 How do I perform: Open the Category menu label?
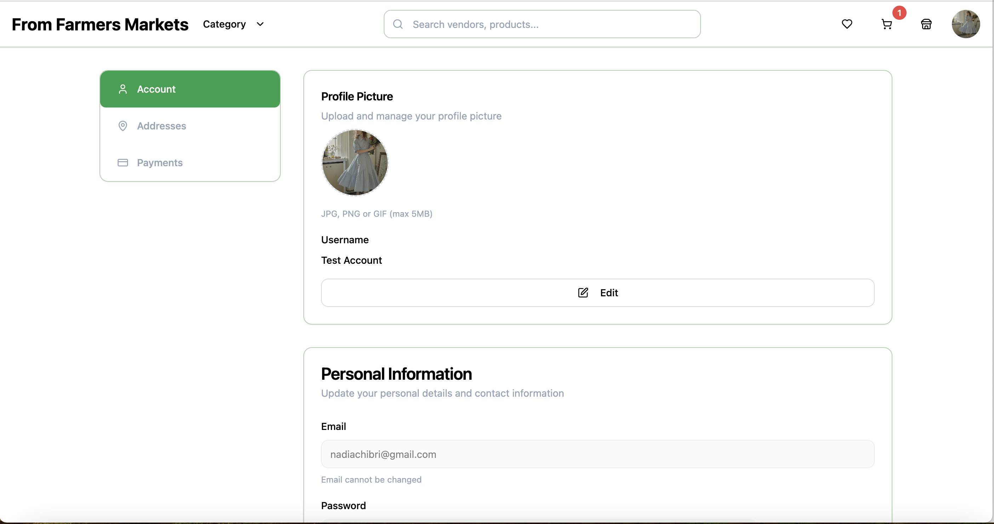coord(224,24)
